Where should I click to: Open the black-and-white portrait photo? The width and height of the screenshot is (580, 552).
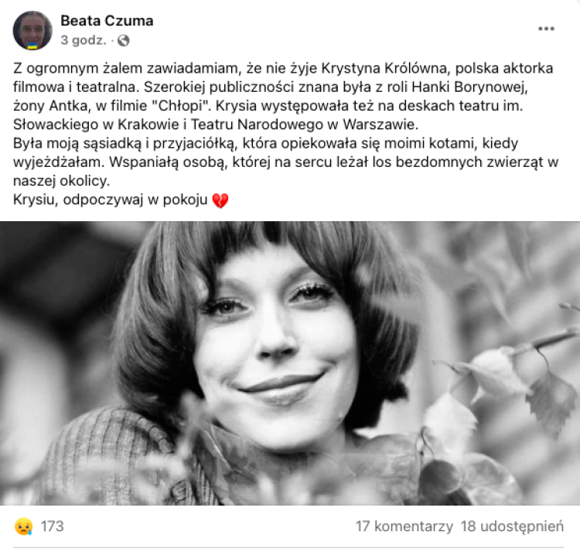290,363
